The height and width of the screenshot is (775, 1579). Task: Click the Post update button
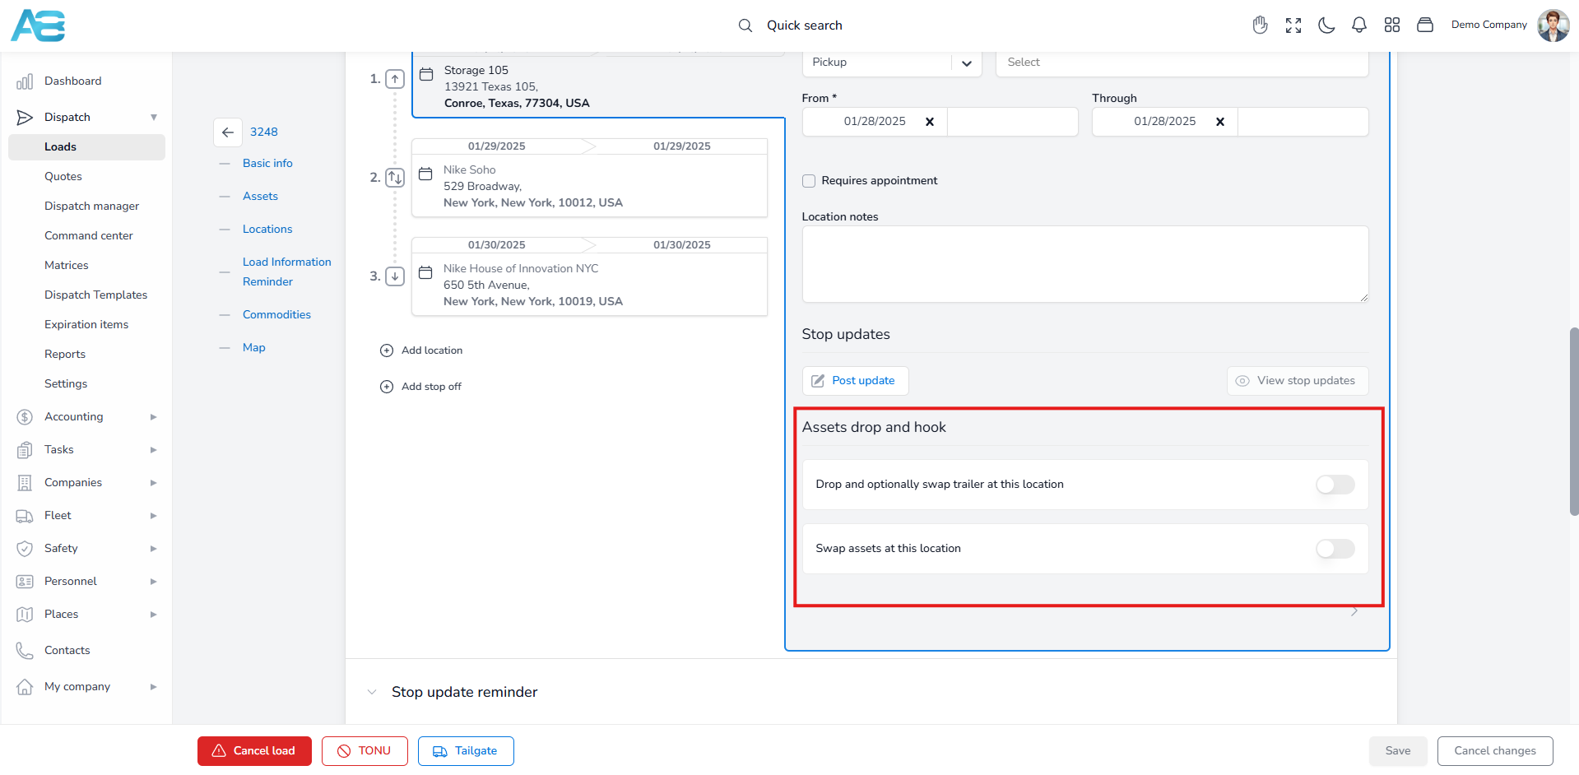tap(855, 381)
